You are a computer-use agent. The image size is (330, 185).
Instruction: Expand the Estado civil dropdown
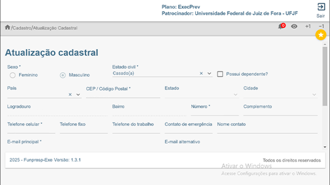click(x=209, y=74)
